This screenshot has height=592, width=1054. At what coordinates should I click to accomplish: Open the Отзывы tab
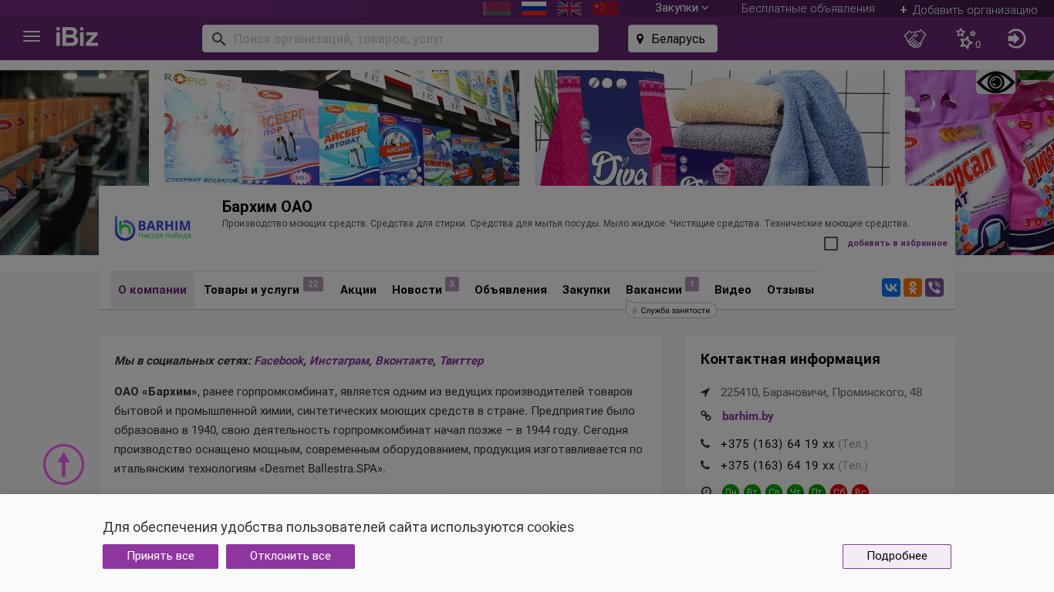click(x=790, y=290)
